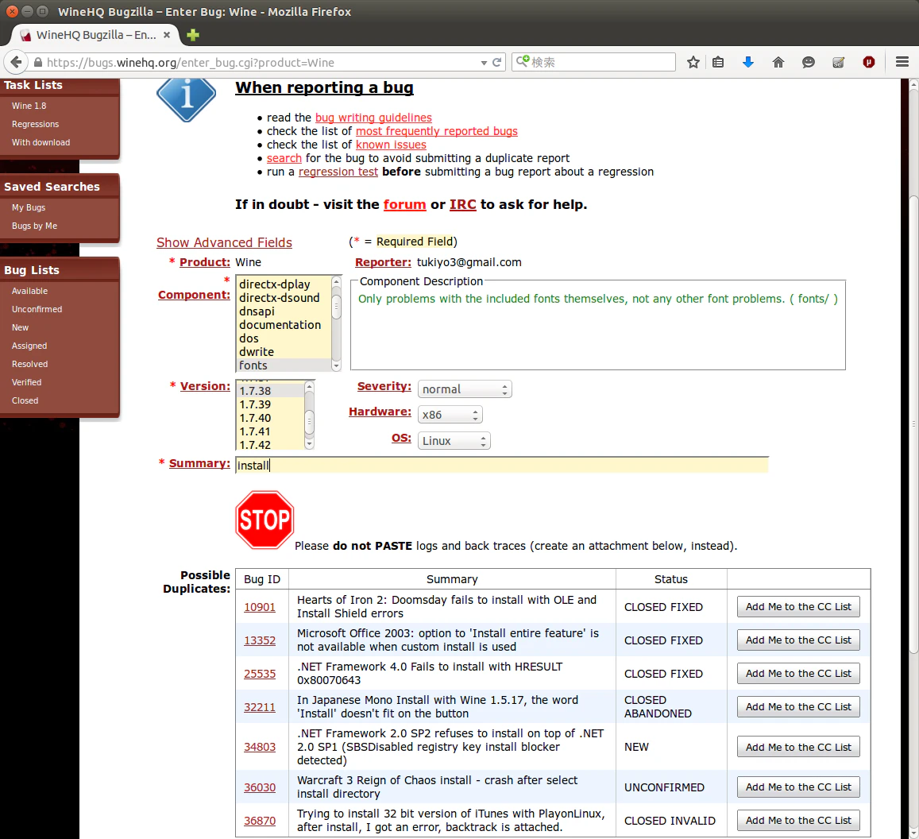This screenshot has height=839, width=919.
Task: Open the OS Linux dropdown
Action: tap(454, 441)
